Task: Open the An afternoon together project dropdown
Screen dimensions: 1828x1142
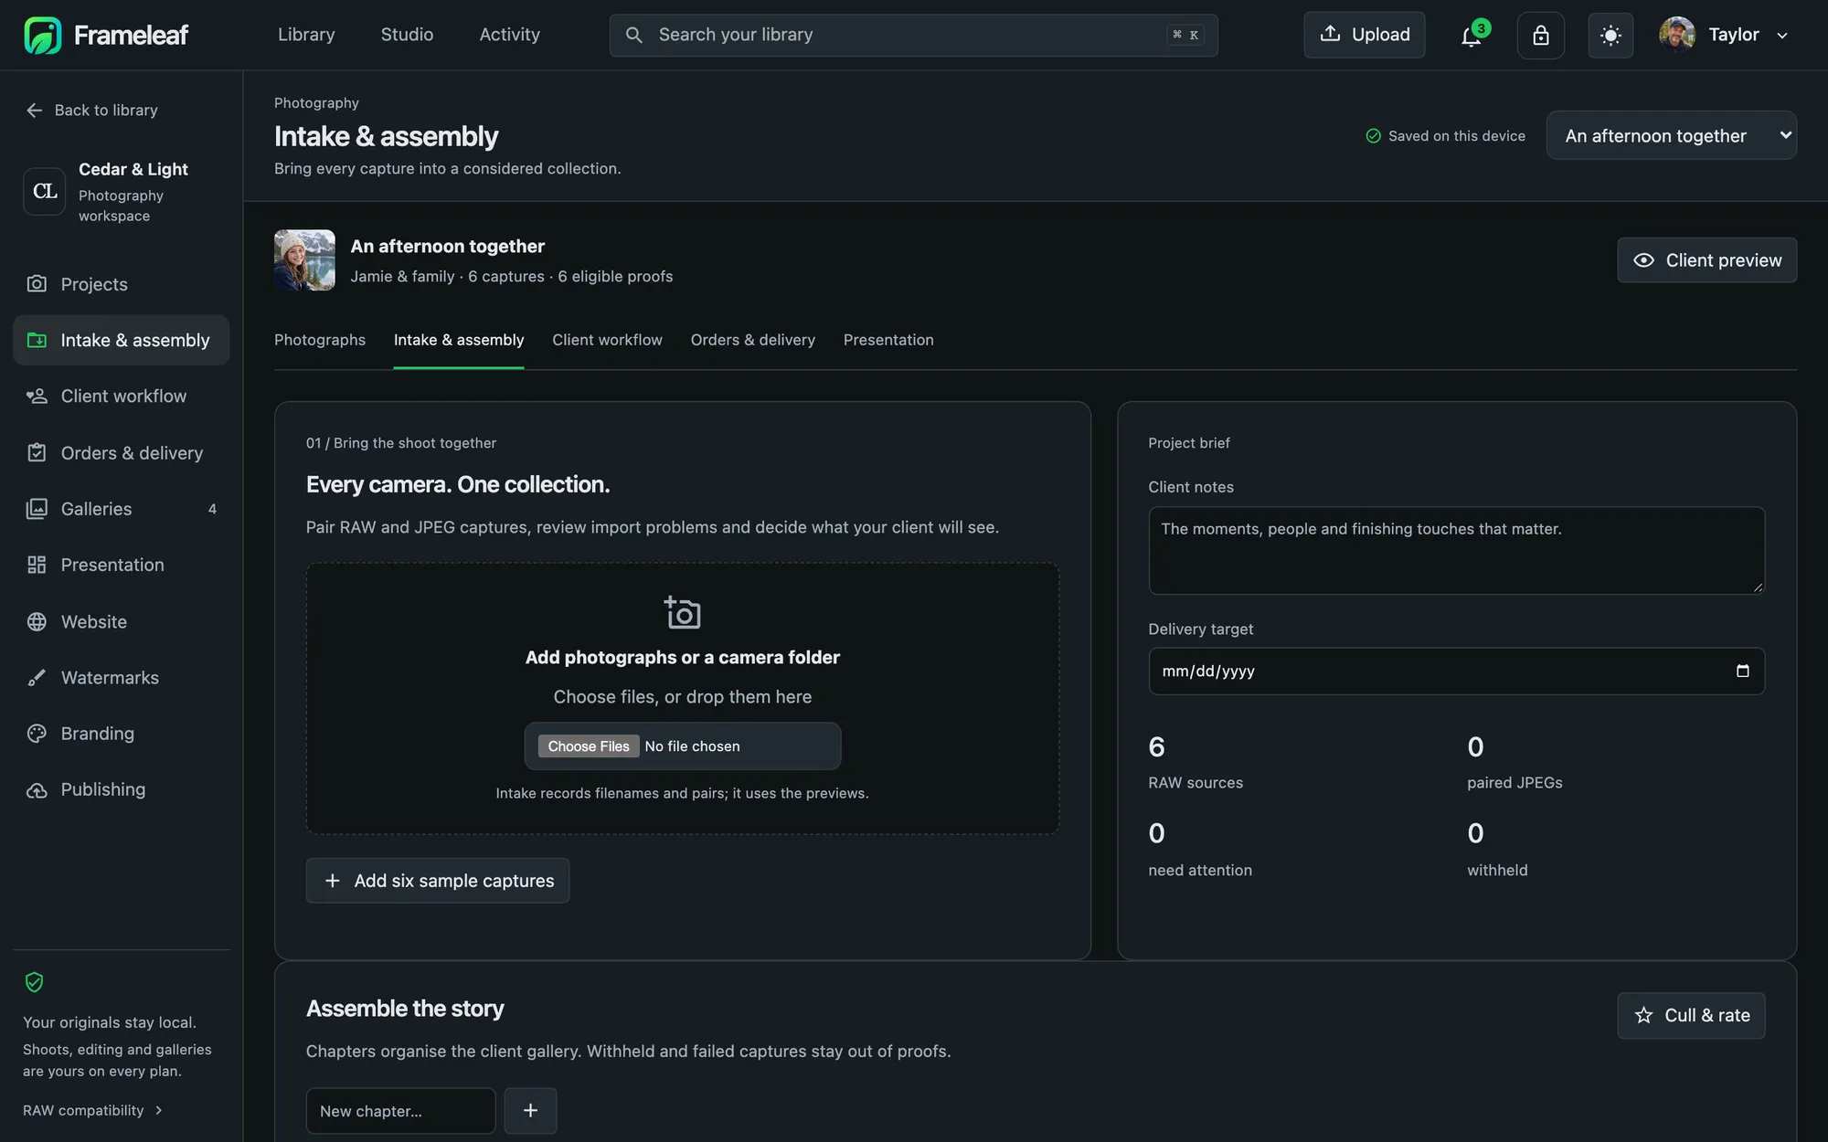Action: (1671, 136)
